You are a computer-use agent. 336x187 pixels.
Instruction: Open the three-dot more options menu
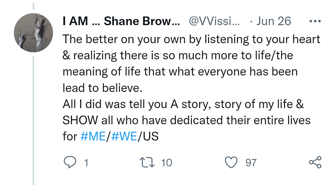(315, 21)
